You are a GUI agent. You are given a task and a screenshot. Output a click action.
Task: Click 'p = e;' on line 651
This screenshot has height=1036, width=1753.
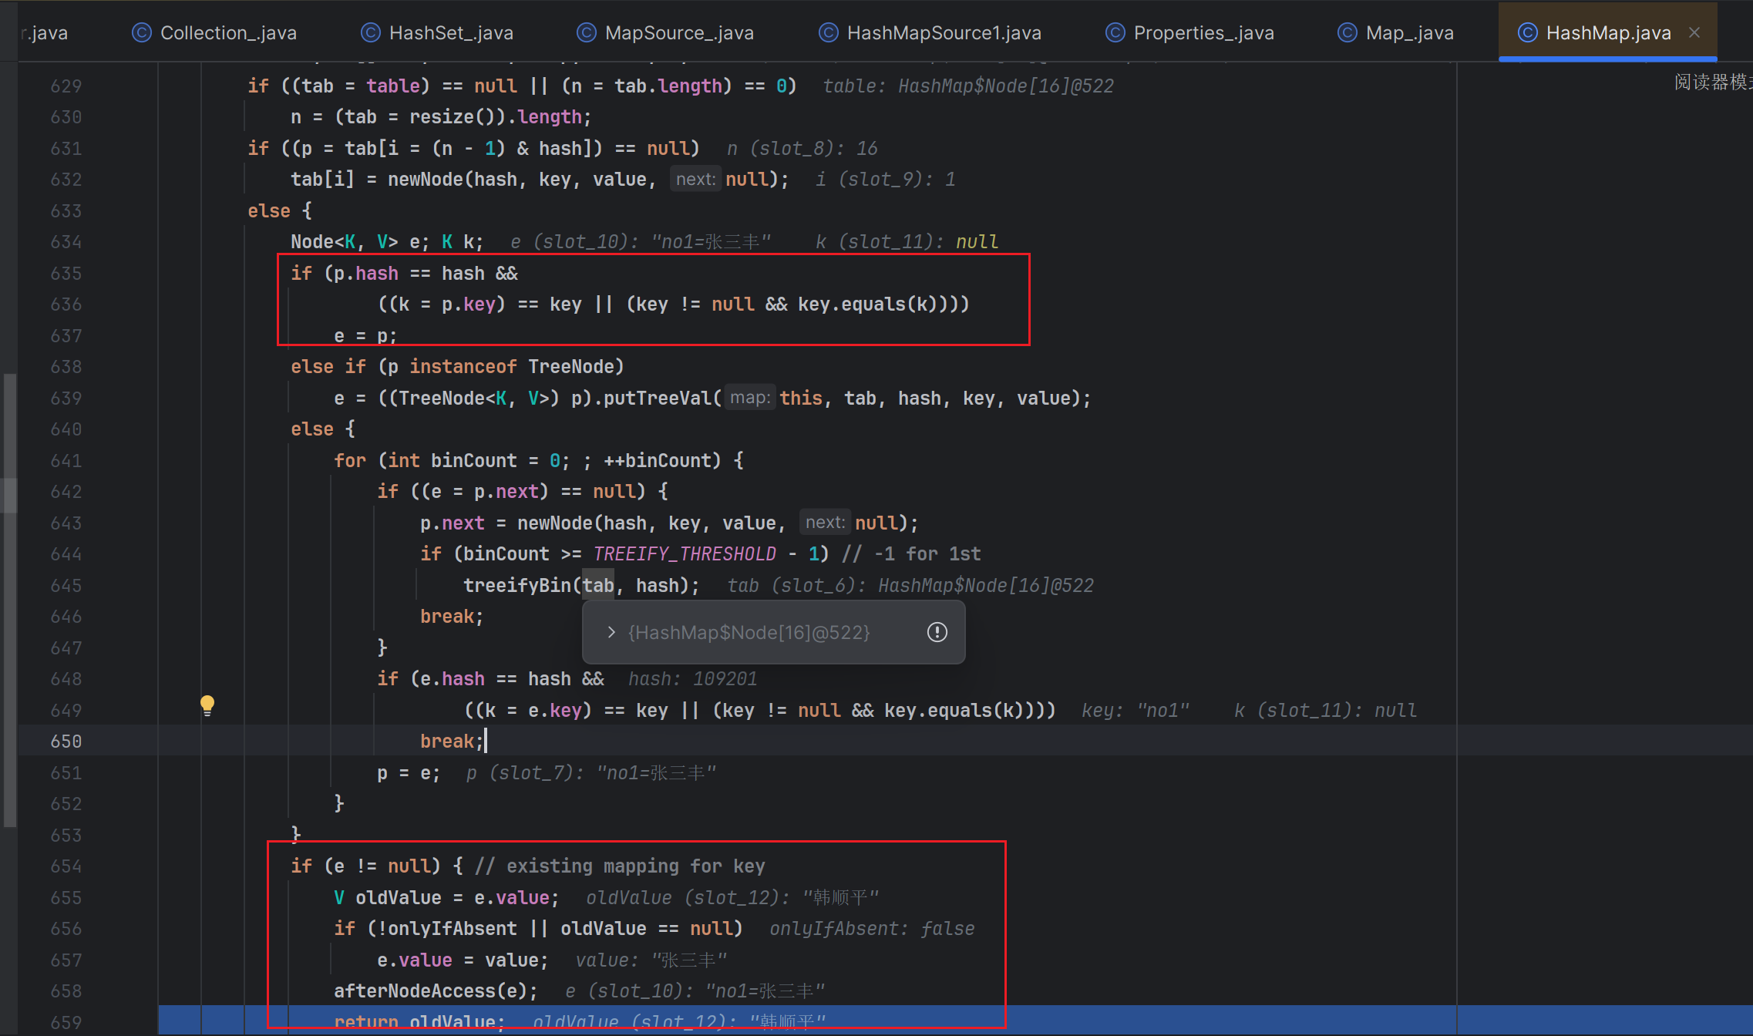point(409,773)
